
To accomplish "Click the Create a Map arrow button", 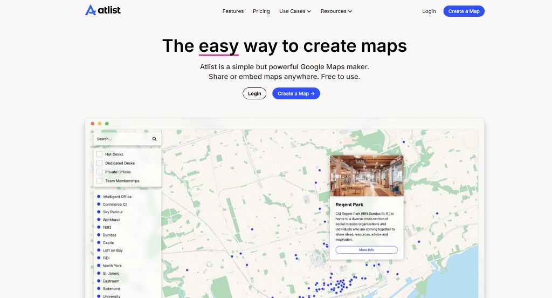I will pyautogui.click(x=296, y=93).
